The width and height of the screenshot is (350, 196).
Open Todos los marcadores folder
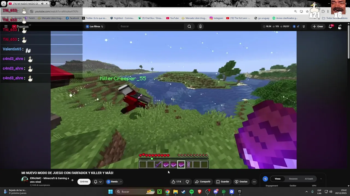point(335,18)
